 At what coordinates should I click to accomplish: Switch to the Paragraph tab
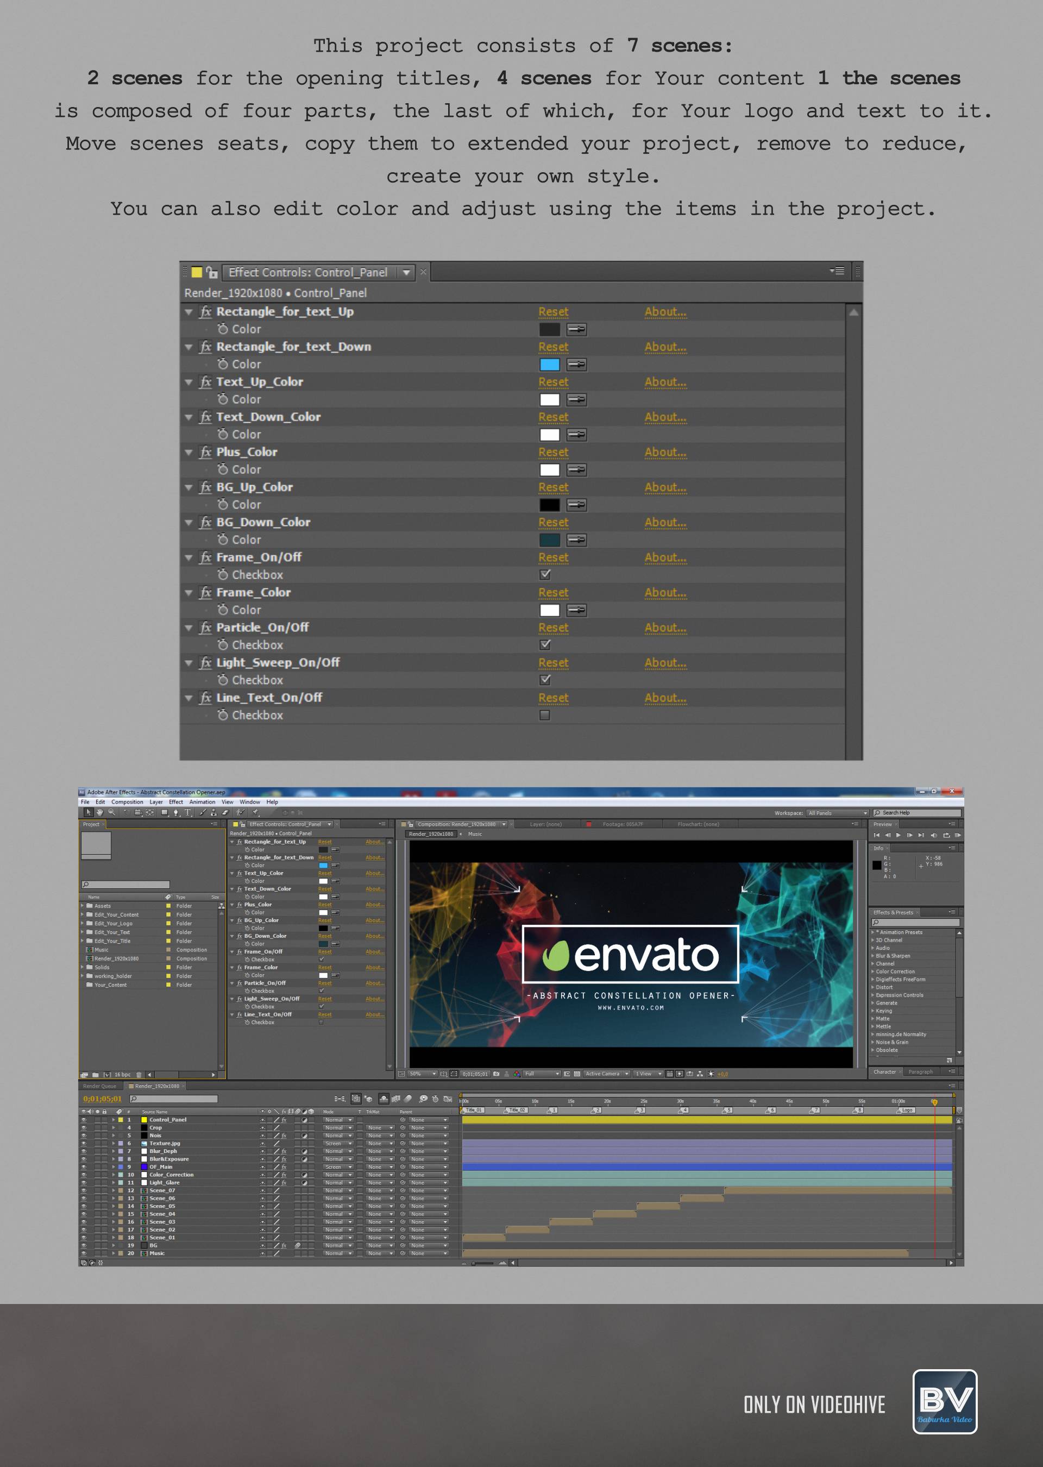920,1072
